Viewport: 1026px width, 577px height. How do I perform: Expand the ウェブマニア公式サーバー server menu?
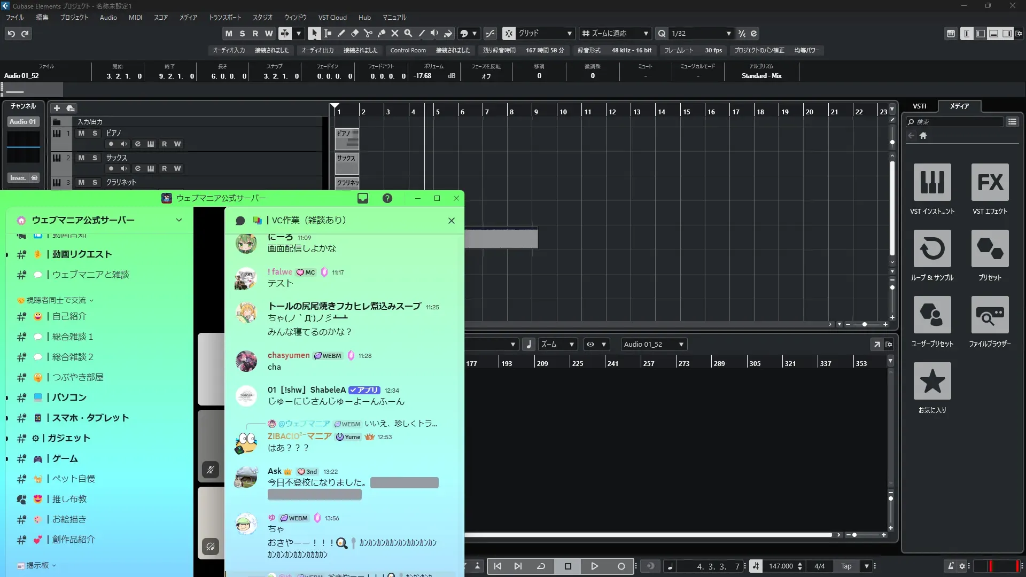(x=179, y=220)
